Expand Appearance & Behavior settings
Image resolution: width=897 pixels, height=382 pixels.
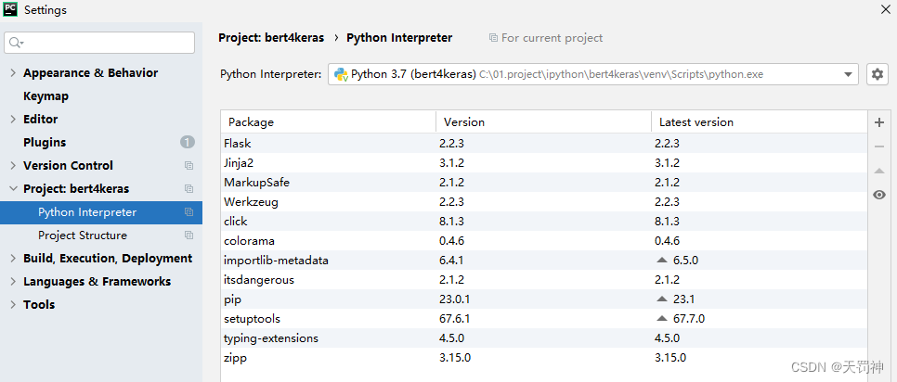(x=13, y=72)
